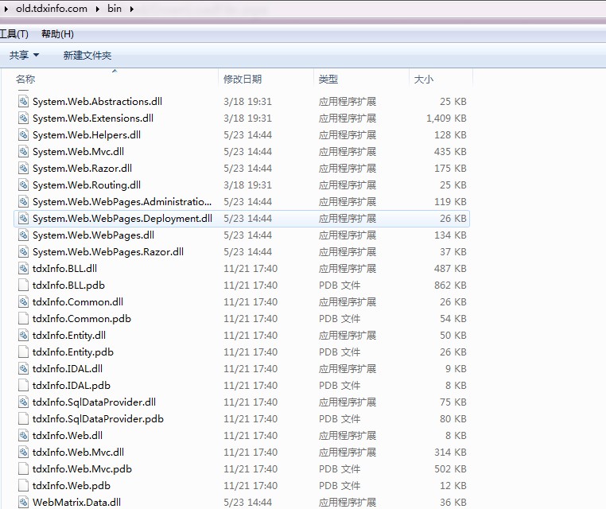Sort by 修改日期 column header
Viewport: 606px width, 509px height.
pyautogui.click(x=243, y=80)
